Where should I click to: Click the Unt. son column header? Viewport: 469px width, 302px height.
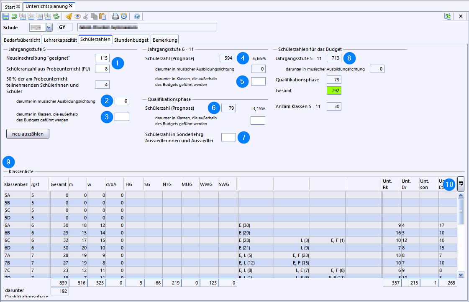click(429, 184)
